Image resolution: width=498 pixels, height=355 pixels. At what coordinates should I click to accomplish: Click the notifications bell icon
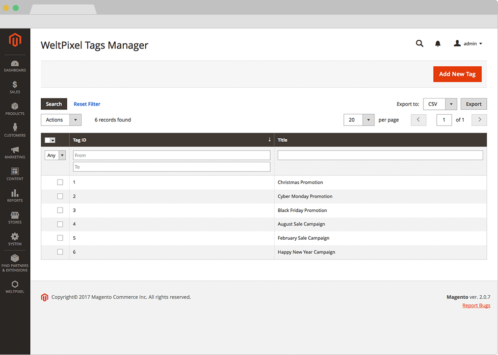pyautogui.click(x=438, y=44)
